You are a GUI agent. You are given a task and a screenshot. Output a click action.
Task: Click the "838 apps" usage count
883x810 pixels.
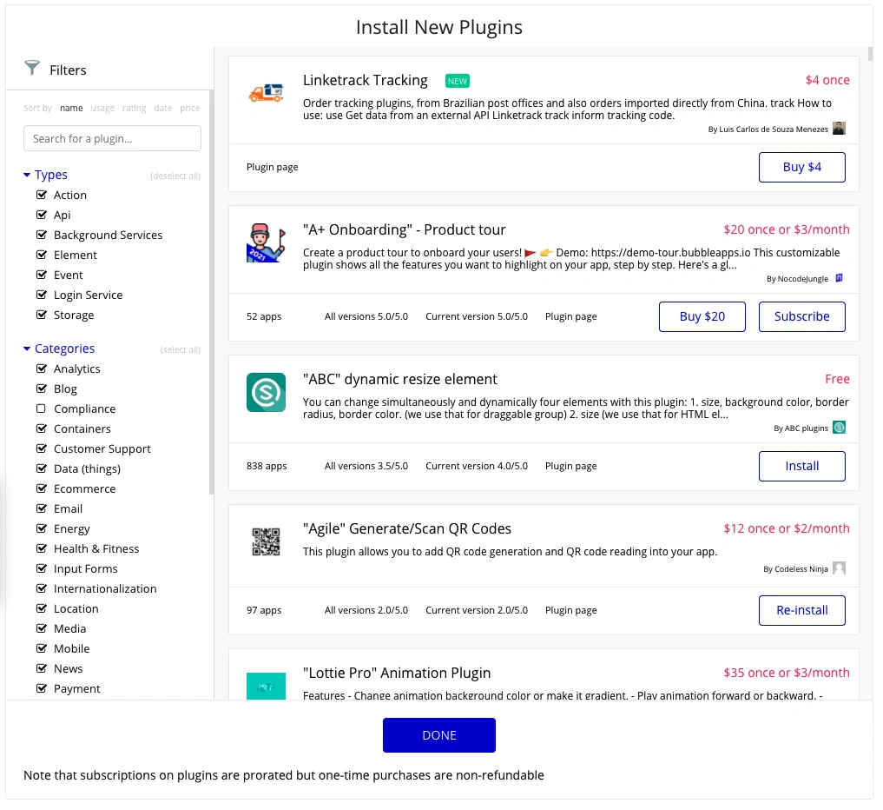pos(267,466)
